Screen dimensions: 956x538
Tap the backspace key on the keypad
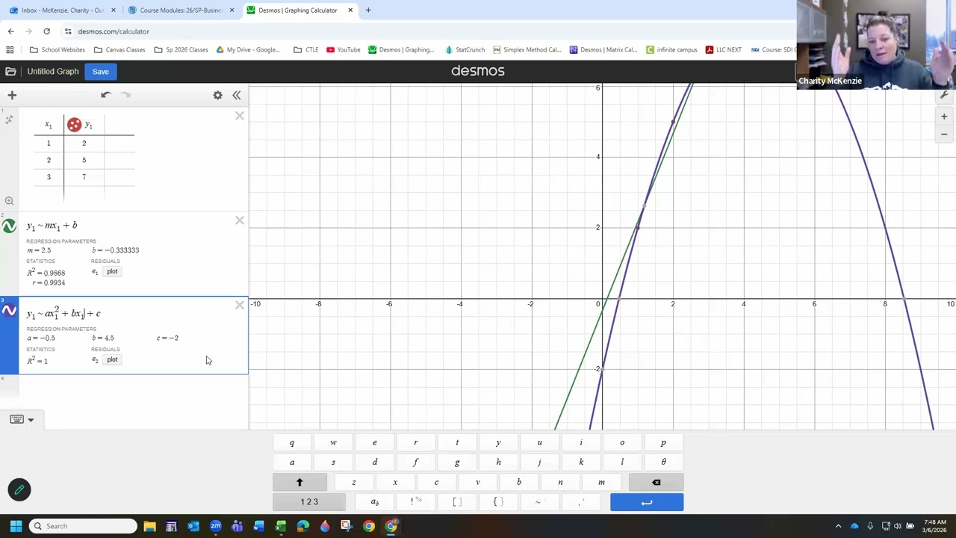(656, 482)
